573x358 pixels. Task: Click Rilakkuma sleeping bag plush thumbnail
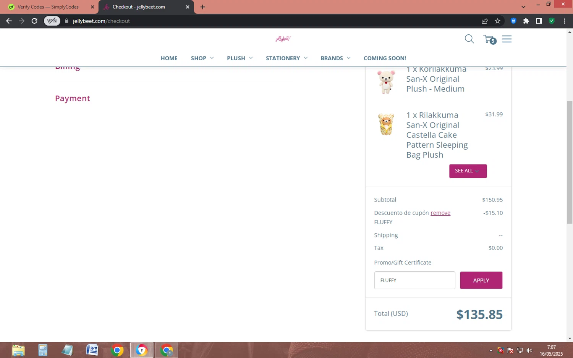click(x=386, y=124)
